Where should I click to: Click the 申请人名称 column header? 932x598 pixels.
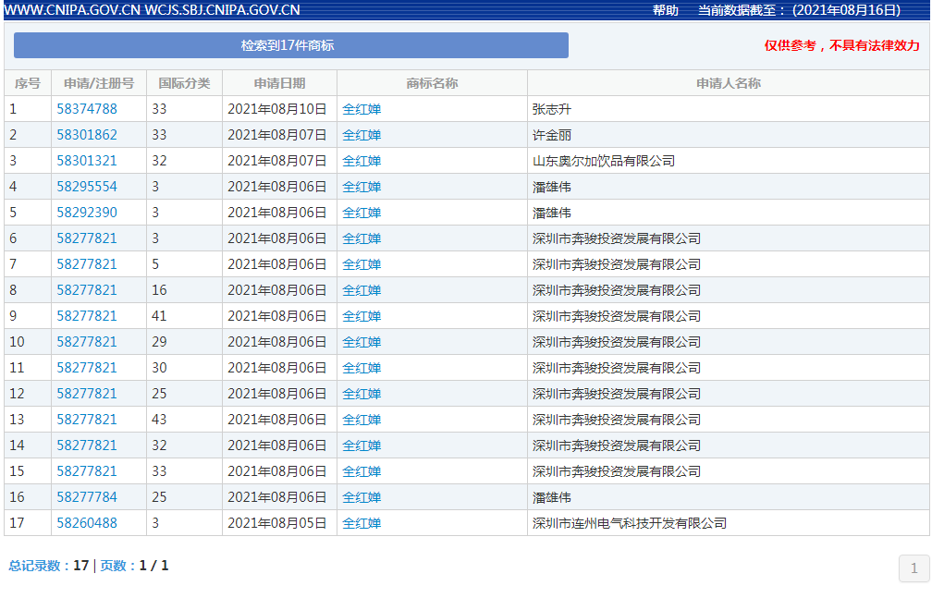point(728,83)
